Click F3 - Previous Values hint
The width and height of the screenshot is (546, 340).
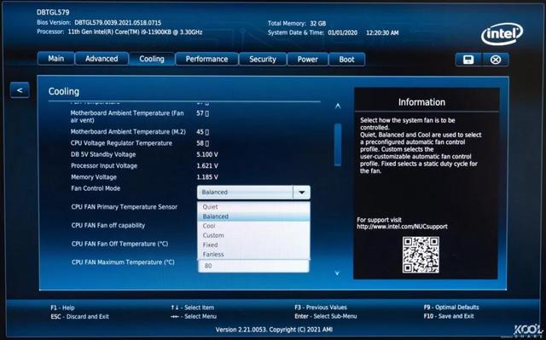point(321,308)
